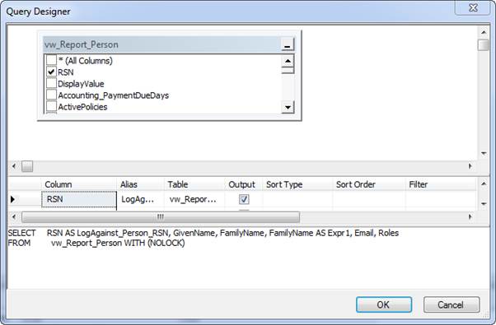
Task: Click scrollbar thumb in vw_Report_Person list
Action: (288, 71)
